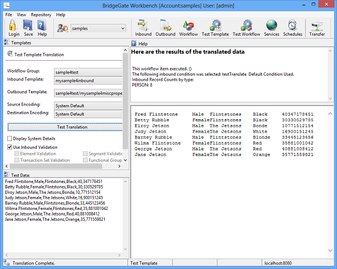Open the samples account dropdown

[98, 29]
